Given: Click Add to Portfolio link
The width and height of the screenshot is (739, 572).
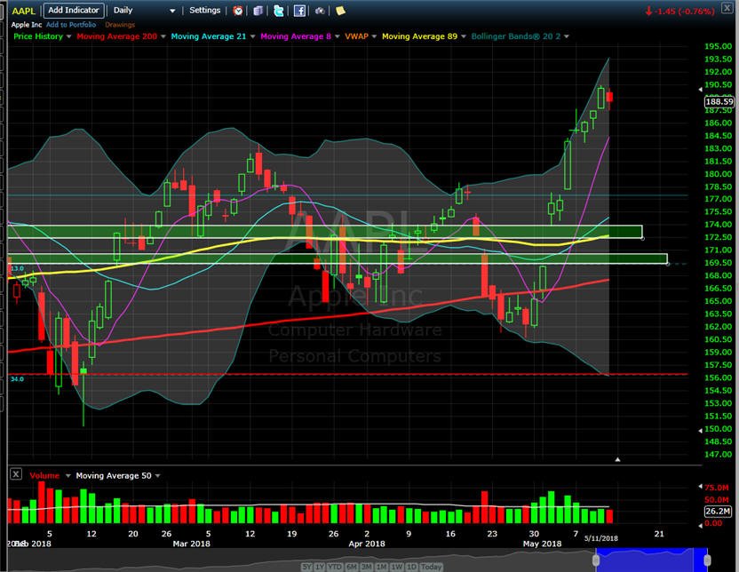Looking at the screenshot, I should 71,25.
